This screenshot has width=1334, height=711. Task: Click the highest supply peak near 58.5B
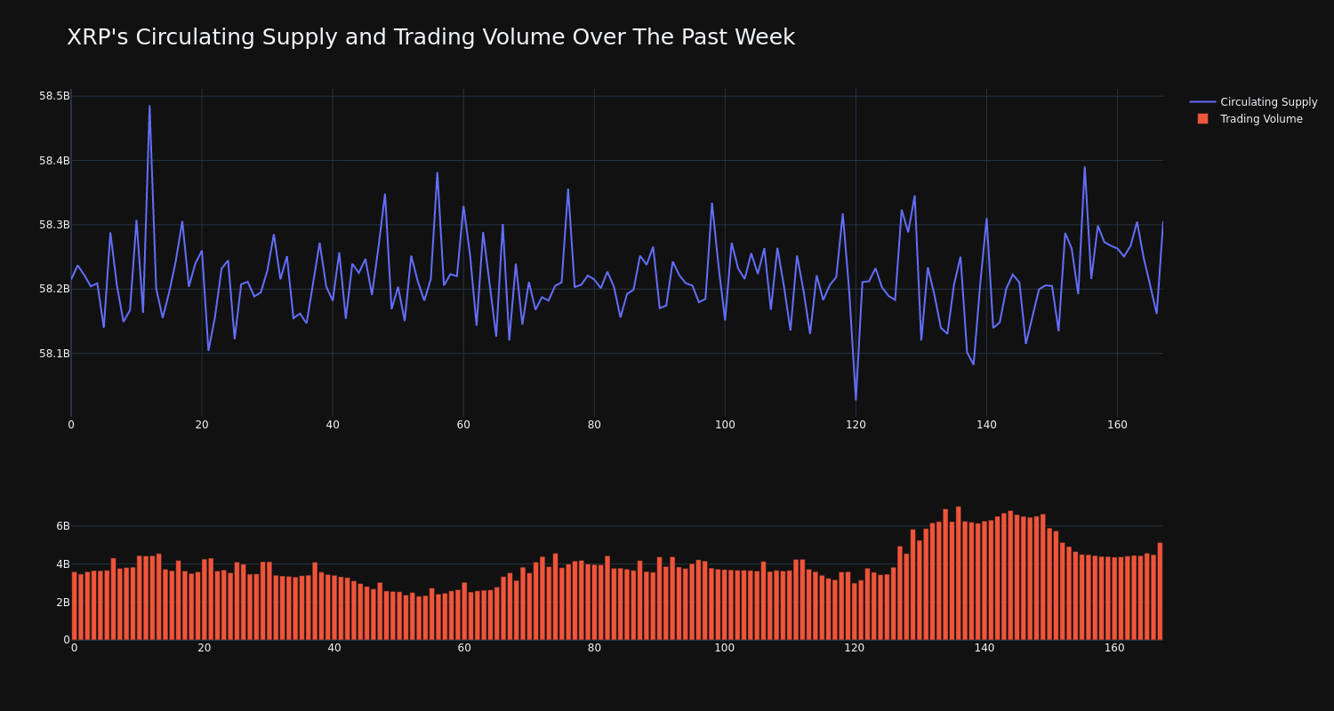149,107
